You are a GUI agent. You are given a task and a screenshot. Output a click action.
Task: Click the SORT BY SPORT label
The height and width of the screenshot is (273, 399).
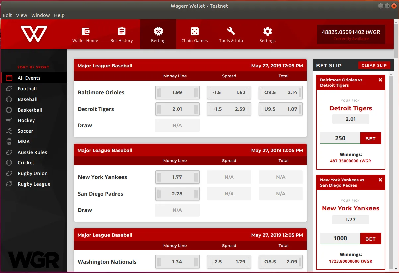coord(33,67)
